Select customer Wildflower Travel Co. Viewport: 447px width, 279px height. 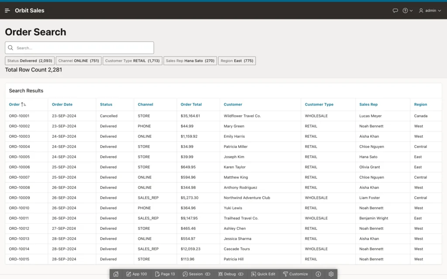(x=242, y=116)
